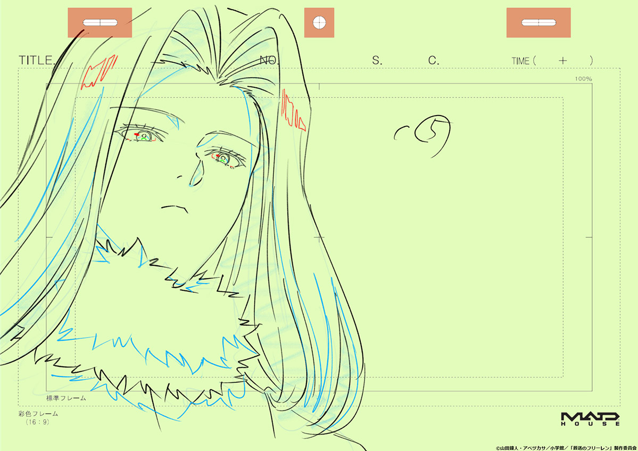The width and height of the screenshot is (638, 451).
Task: Click the MADHOUSE logo
Action: point(590,418)
